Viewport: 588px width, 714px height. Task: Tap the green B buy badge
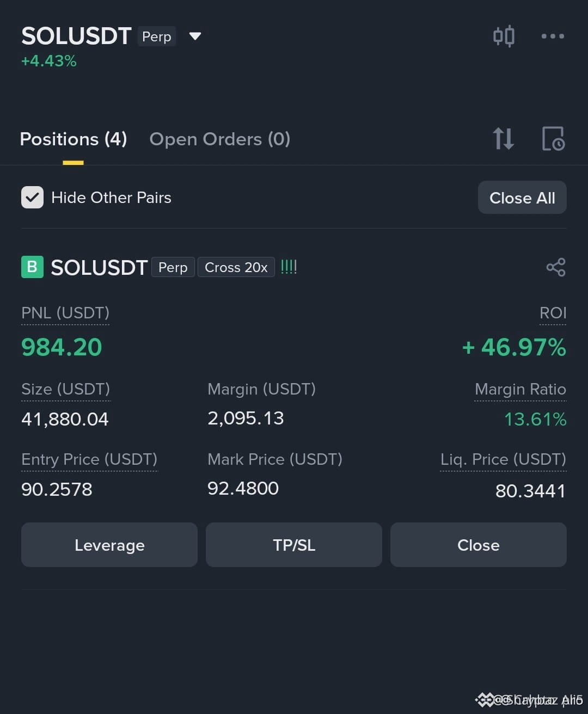click(32, 267)
